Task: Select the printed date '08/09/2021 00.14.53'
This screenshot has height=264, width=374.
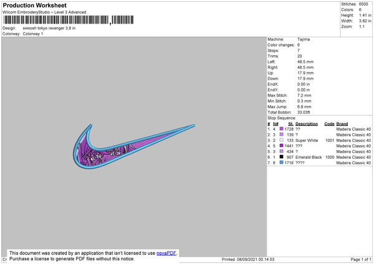Action: 256,259
